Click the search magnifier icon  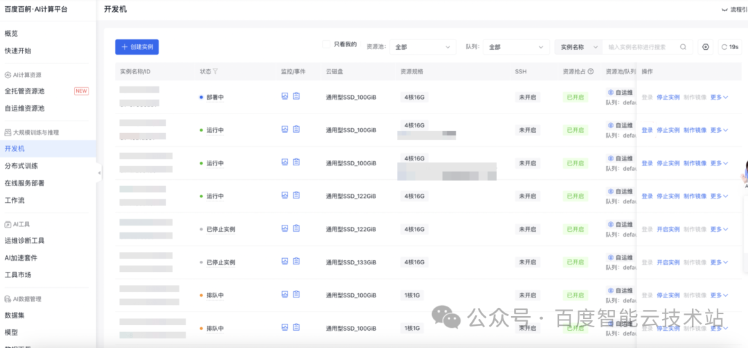(x=683, y=47)
